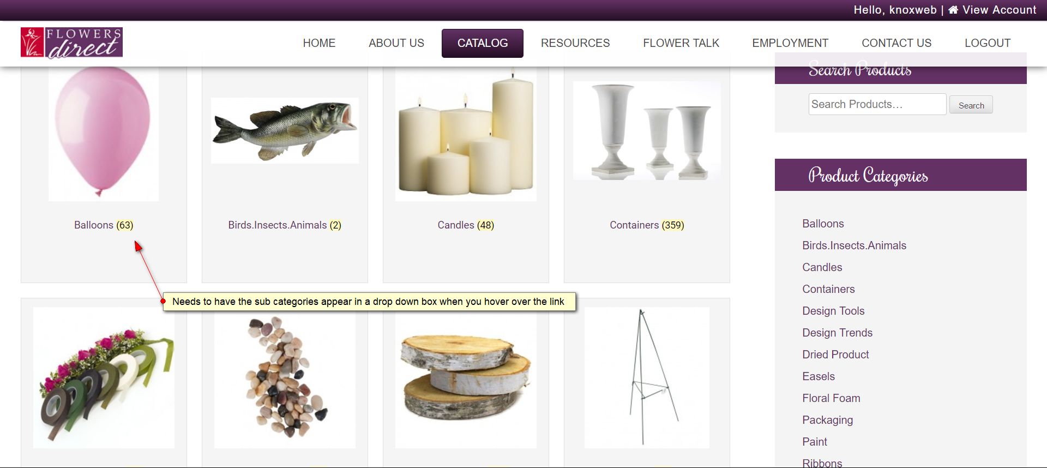Open the wire easel product image
Viewport: 1047px width, 468px height.
pos(647,377)
